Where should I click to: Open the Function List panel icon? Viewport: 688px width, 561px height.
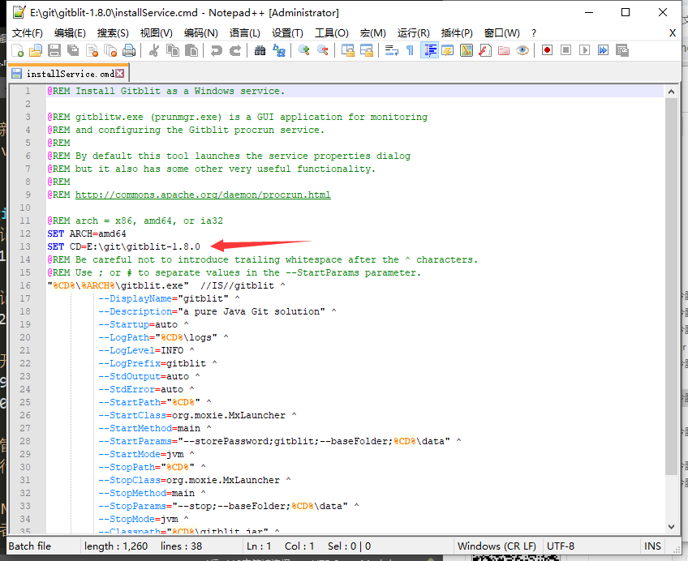485,50
